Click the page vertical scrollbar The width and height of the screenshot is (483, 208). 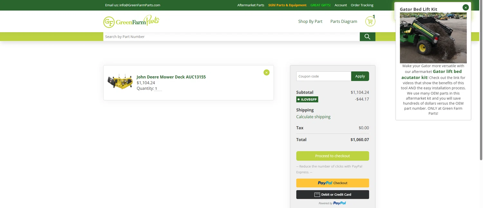coord(481,80)
